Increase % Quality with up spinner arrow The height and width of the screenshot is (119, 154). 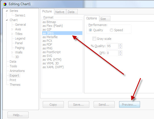click(120, 45)
